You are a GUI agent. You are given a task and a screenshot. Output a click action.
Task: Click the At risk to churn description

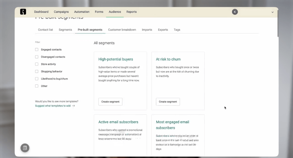click(177, 72)
